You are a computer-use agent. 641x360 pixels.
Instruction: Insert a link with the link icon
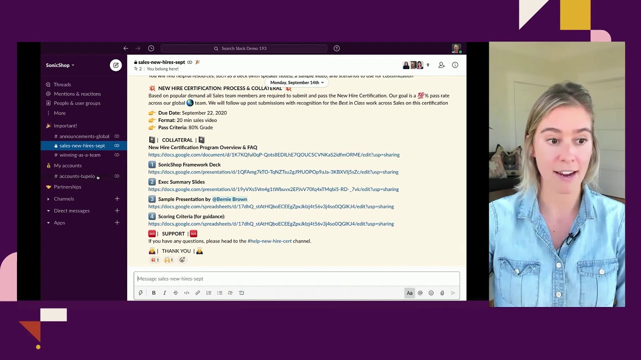point(197,293)
